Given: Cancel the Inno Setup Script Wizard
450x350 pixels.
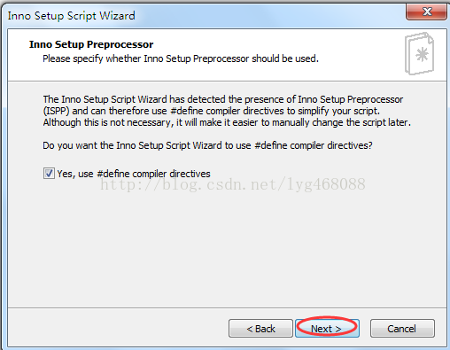Looking at the screenshot, I should (402, 328).
